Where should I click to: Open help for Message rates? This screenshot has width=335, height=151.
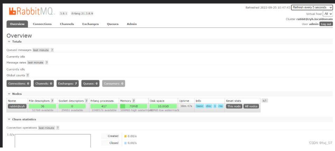pos(47,63)
